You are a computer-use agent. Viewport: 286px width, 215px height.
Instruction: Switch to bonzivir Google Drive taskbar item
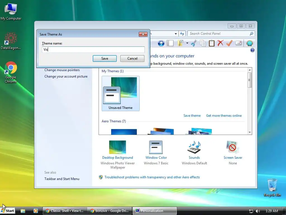point(109,211)
